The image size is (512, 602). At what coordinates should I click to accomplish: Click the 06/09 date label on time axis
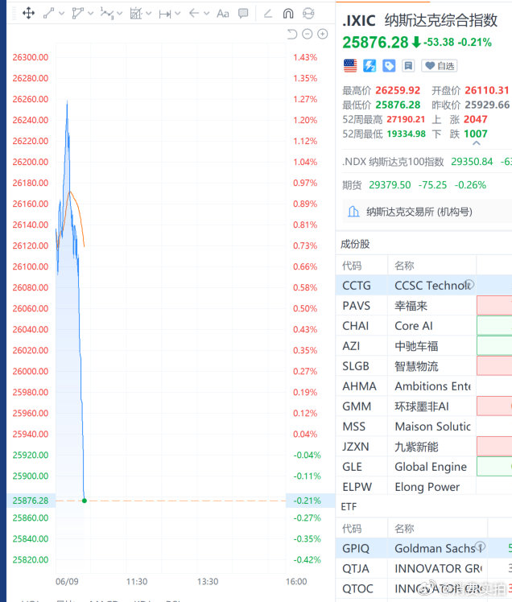tap(67, 582)
